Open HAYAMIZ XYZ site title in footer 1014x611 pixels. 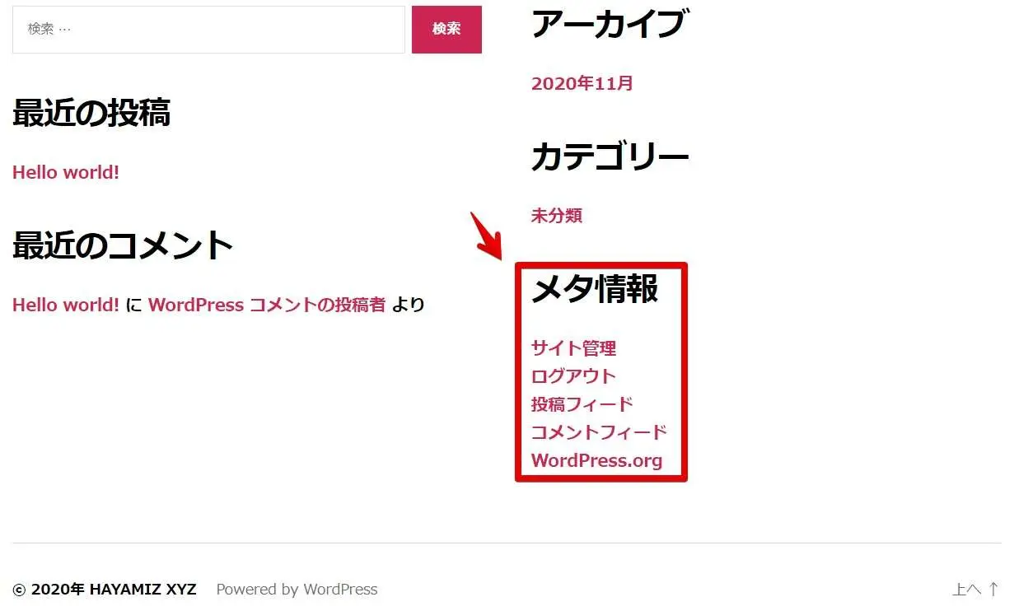click(143, 590)
